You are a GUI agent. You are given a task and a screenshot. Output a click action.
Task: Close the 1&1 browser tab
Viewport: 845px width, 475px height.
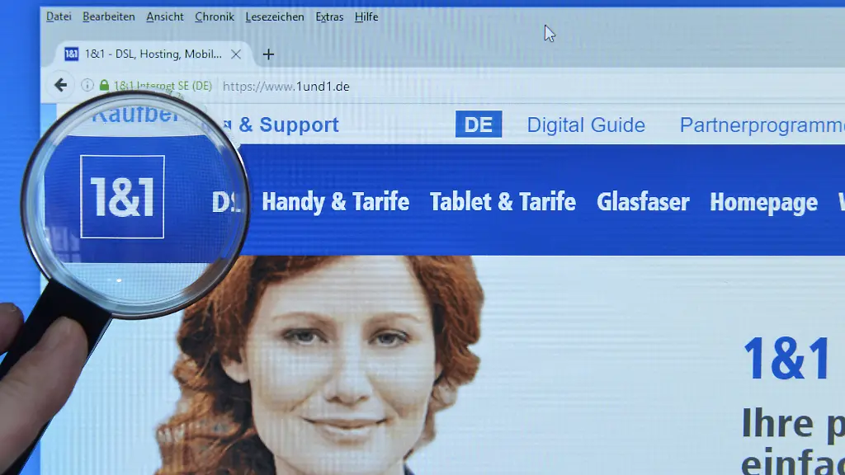coord(236,54)
